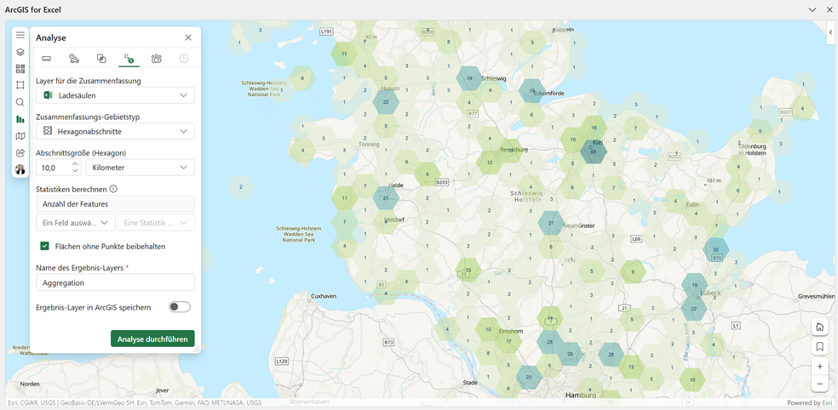The width and height of the screenshot is (838, 410).
Task: Open the folded map tool in sidebar
Action: [20, 135]
